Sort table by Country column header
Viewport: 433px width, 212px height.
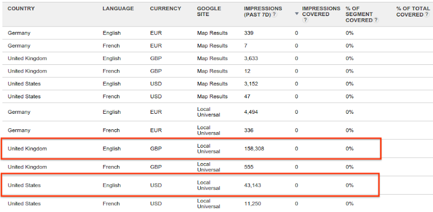point(21,9)
